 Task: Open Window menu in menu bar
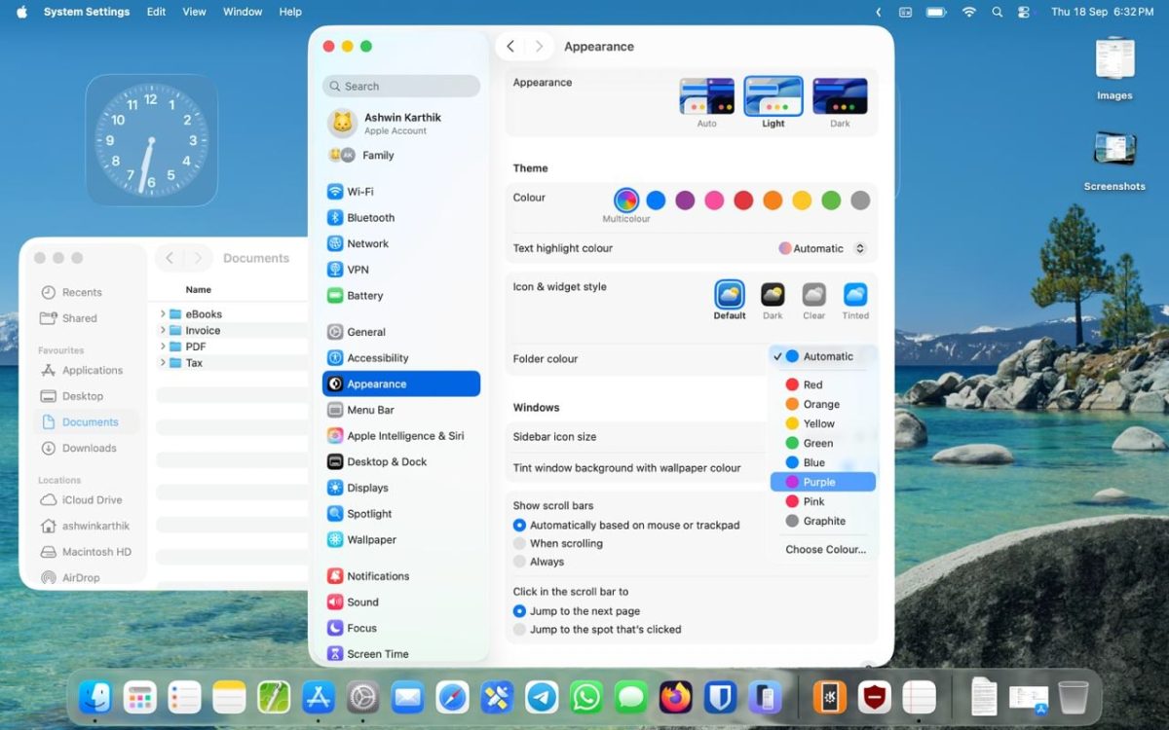pyautogui.click(x=243, y=12)
